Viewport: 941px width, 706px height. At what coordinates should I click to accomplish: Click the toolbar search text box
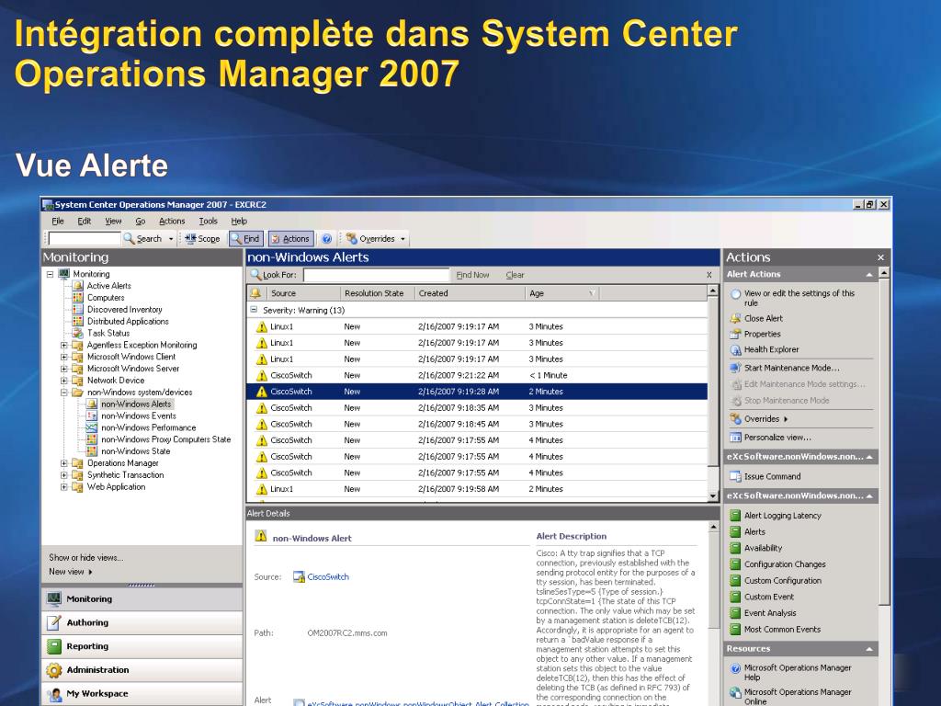click(x=85, y=239)
